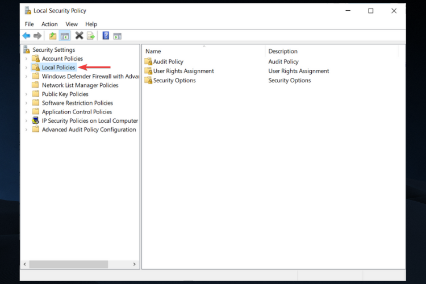Open the File menu
Image resolution: width=426 pixels, height=284 pixels.
pos(30,24)
